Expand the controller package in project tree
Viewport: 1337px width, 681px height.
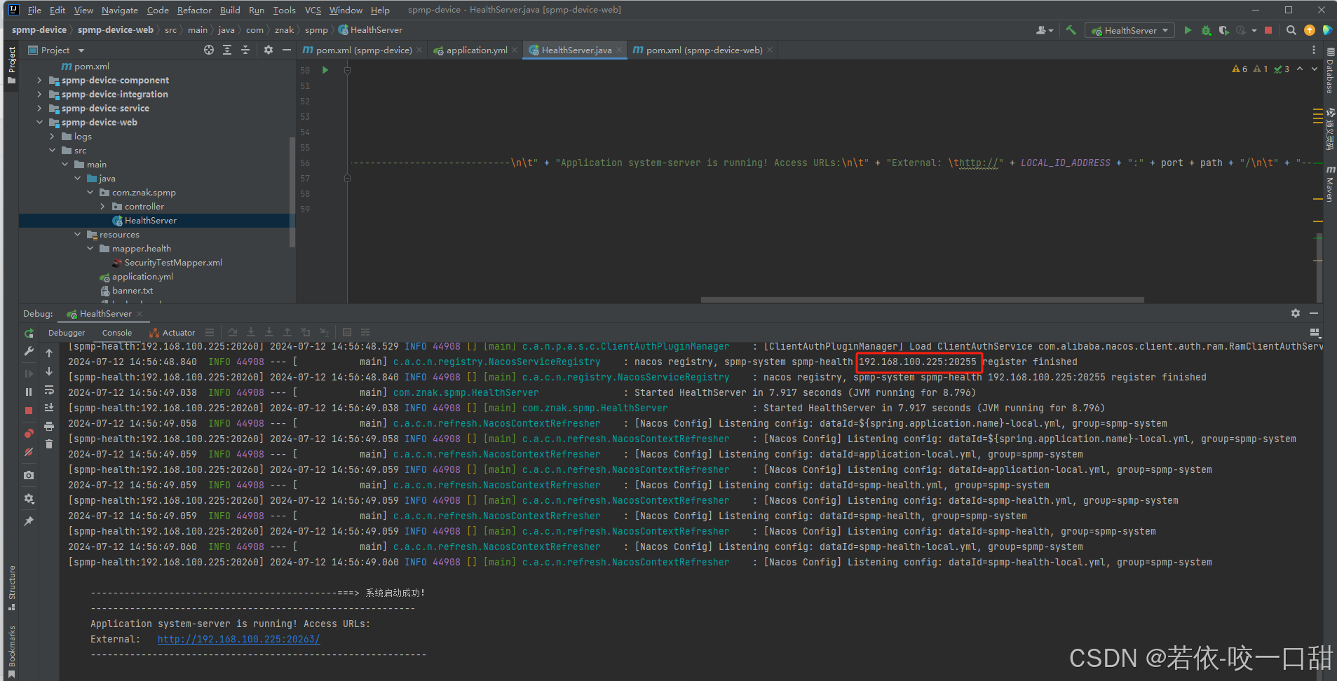click(103, 207)
